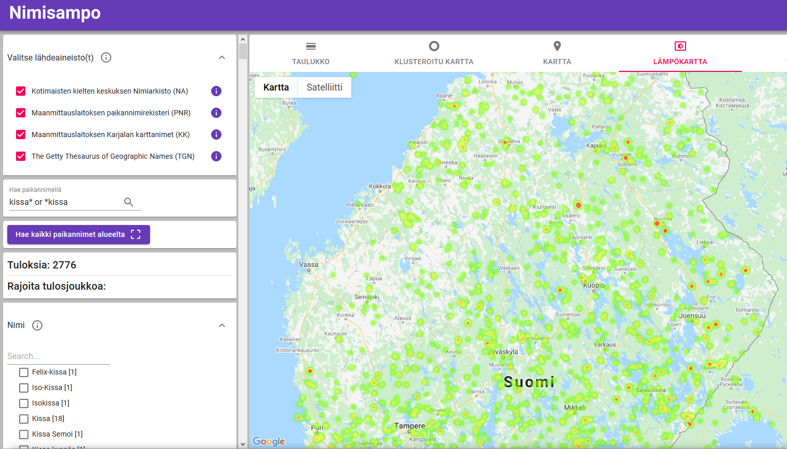Show info for Getty Thesaurus (TGN)

click(x=216, y=156)
